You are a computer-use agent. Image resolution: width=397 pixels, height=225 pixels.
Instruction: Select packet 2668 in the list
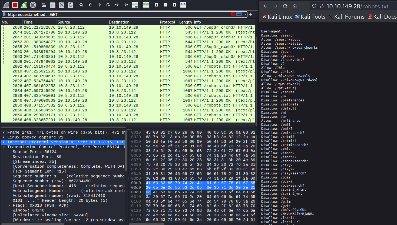(x=128, y=61)
